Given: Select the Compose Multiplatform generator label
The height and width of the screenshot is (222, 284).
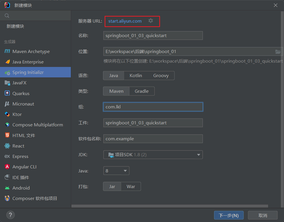Looking at the screenshot, I should pyautogui.click(x=38, y=125).
